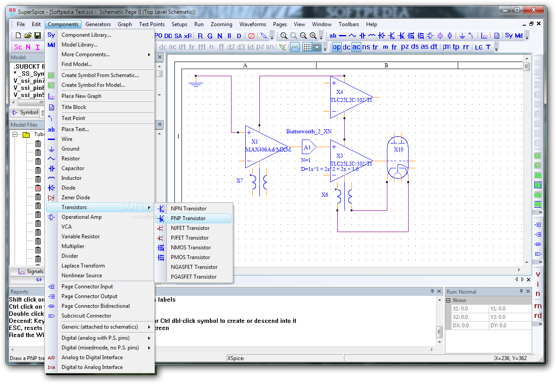Open the analysis toolbar options dropdown arrow
The image size is (556, 384).
497,49
